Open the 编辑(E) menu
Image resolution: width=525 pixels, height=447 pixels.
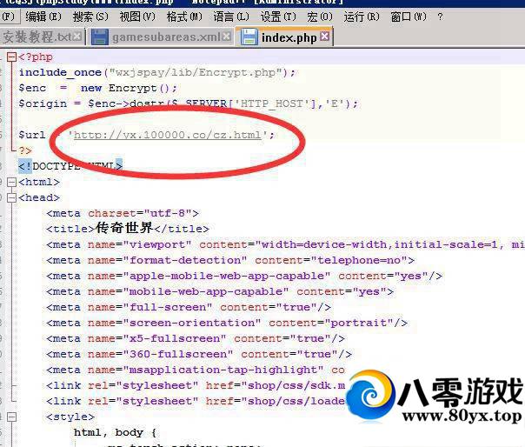(x=43, y=17)
